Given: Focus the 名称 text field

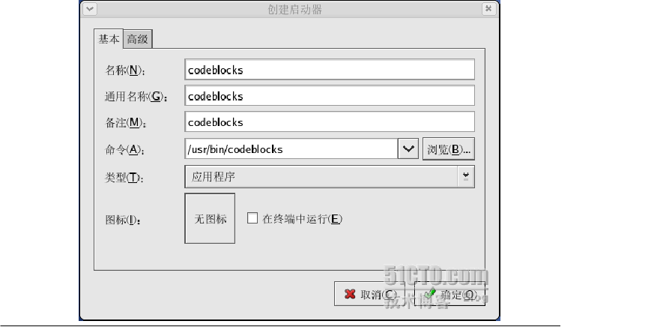Looking at the screenshot, I should point(330,70).
